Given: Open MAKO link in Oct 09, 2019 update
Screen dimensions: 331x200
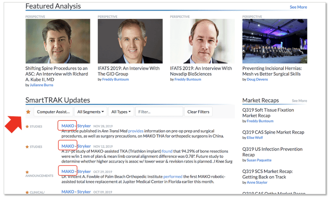Looking at the screenshot, I should (x=68, y=191).
